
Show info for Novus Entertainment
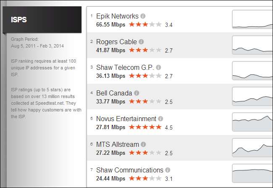[x=161, y=119]
